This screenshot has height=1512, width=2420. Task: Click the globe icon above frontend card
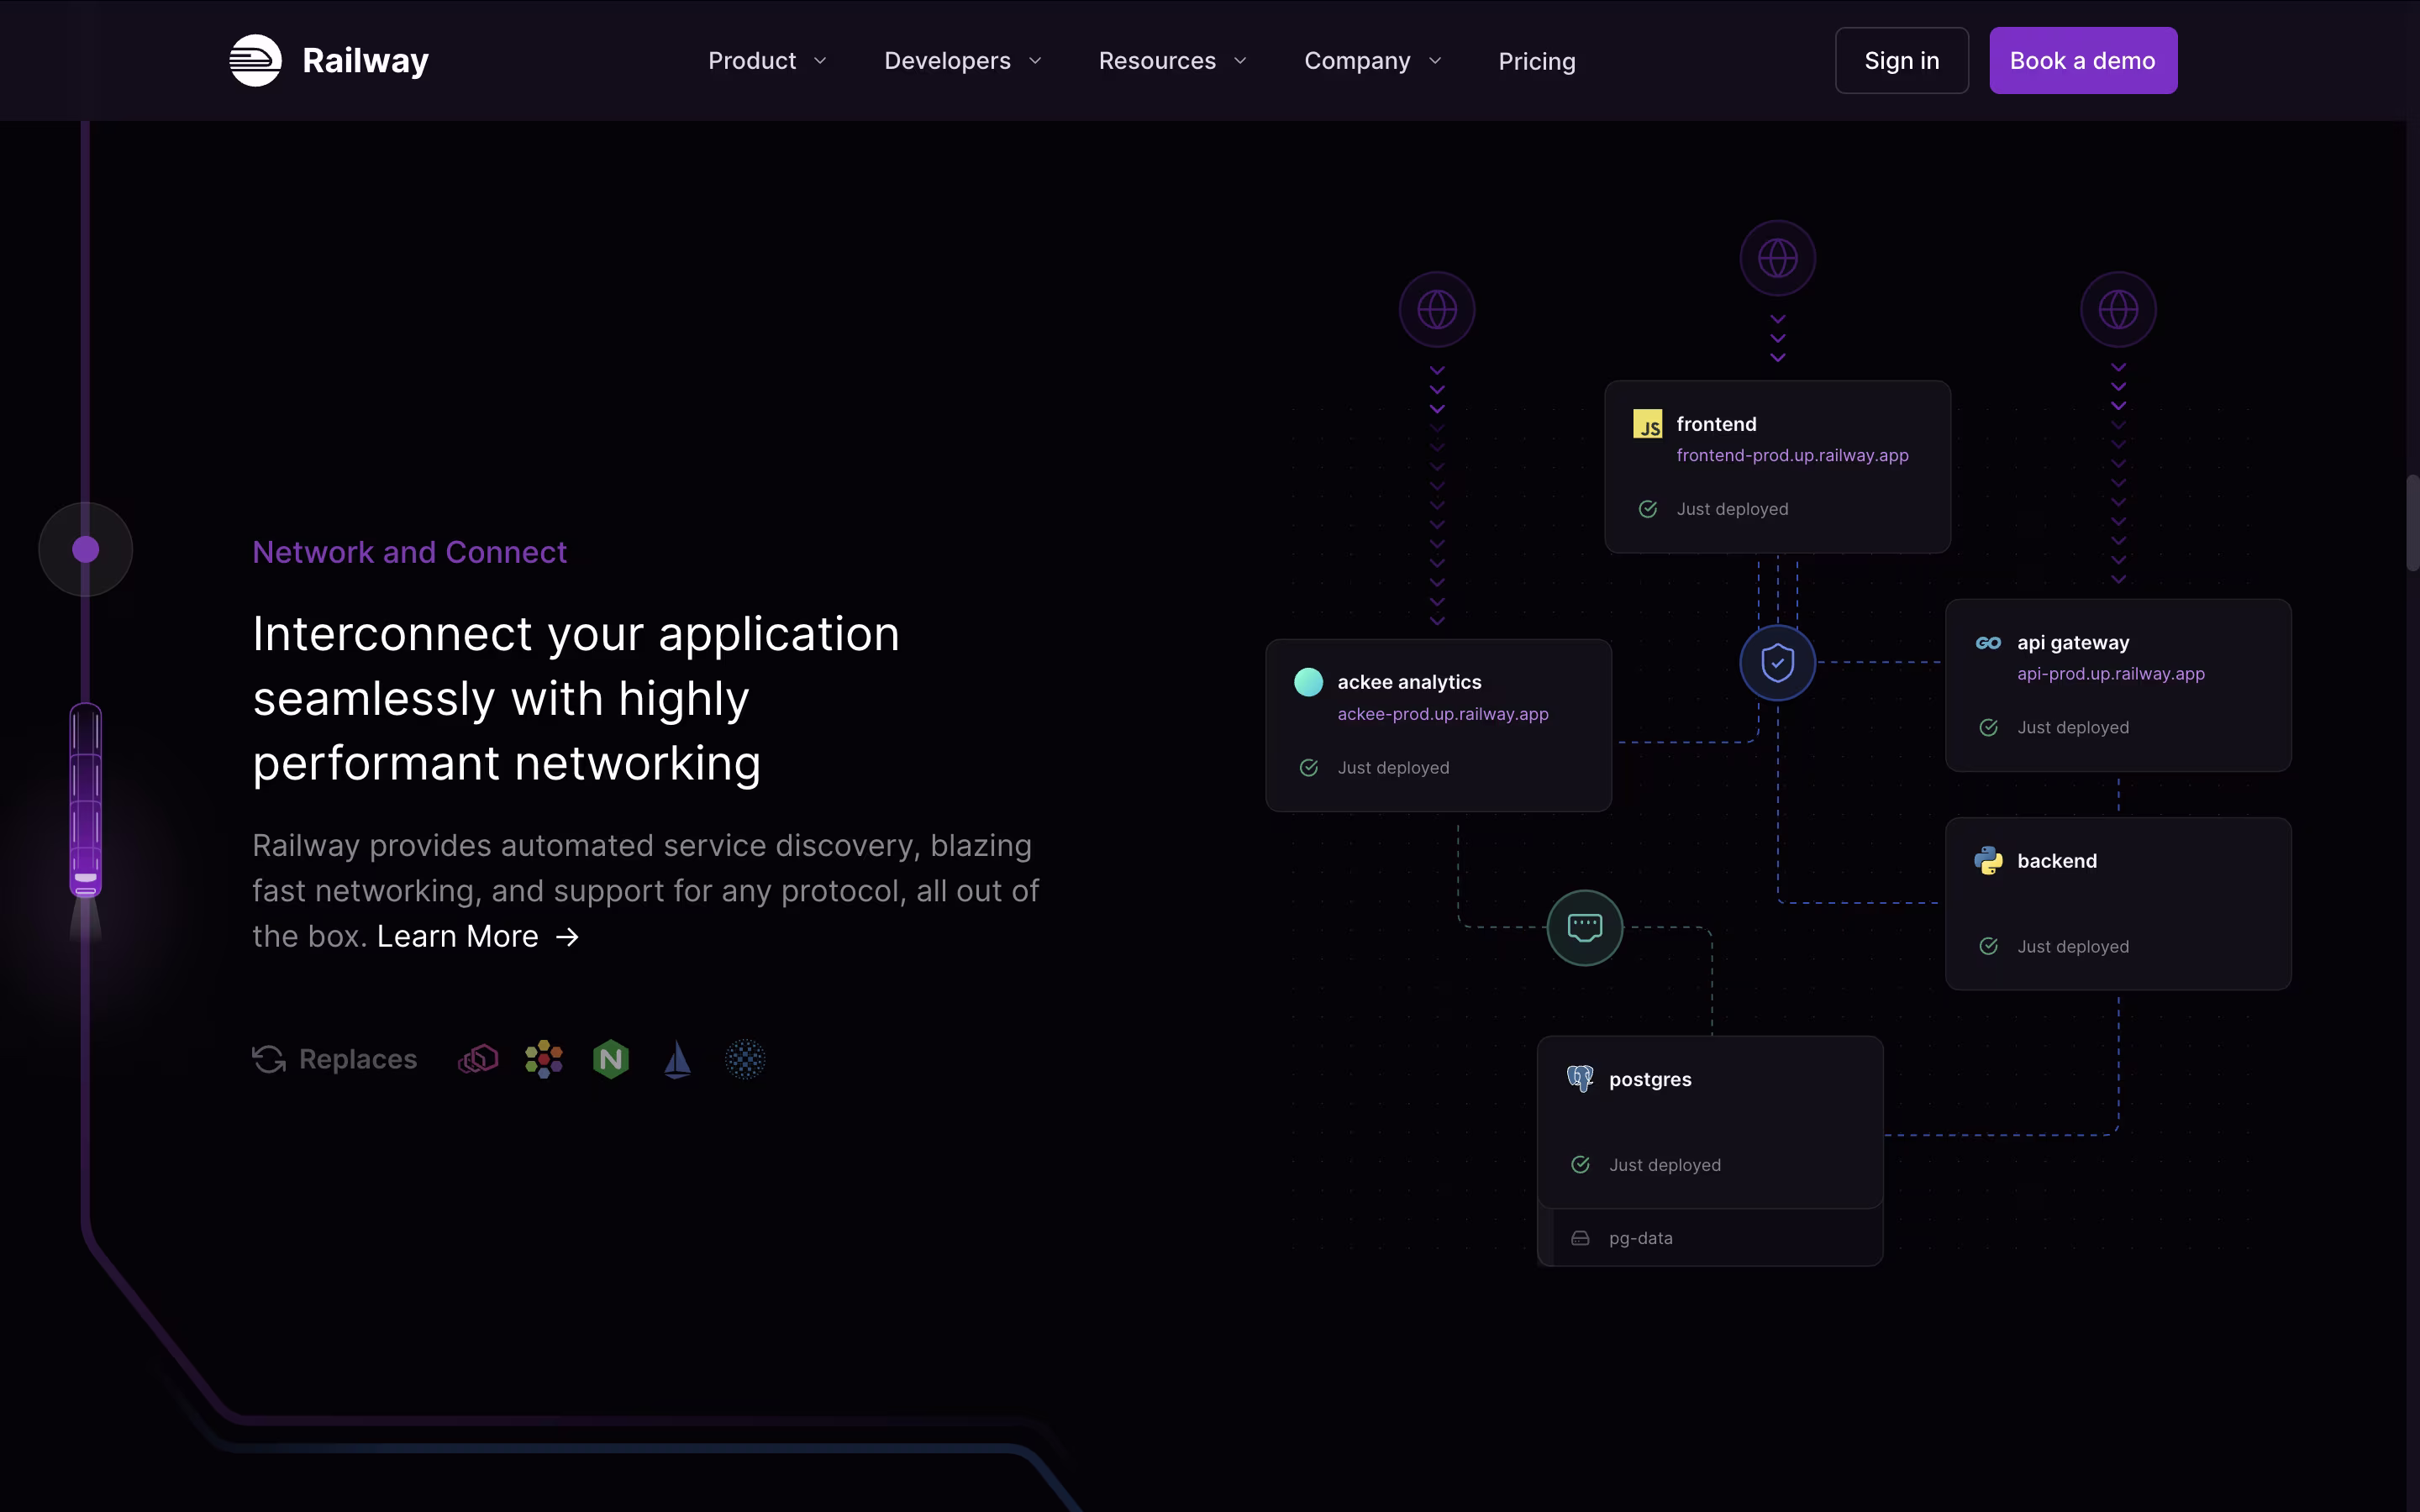tap(1777, 259)
